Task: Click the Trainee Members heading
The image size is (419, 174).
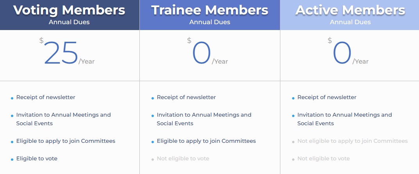Action: pos(210,10)
